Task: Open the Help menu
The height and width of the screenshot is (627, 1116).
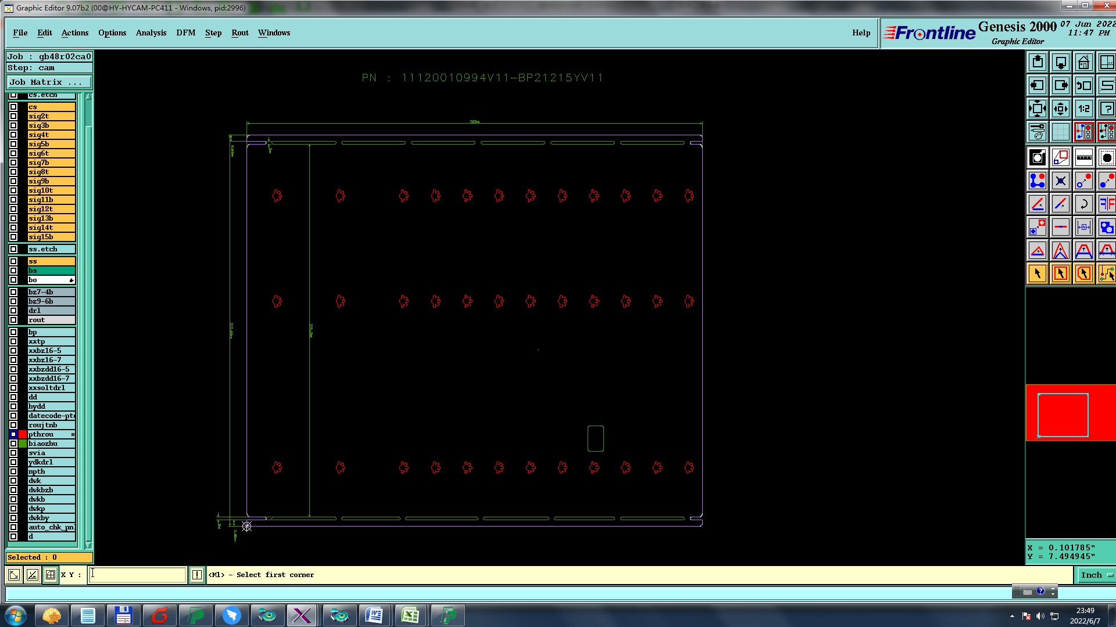Action: (x=861, y=33)
